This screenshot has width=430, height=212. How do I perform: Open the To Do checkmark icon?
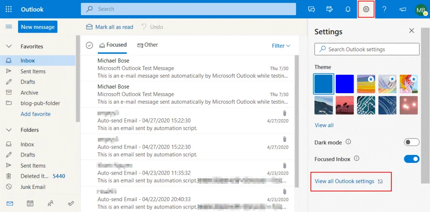pos(71,203)
